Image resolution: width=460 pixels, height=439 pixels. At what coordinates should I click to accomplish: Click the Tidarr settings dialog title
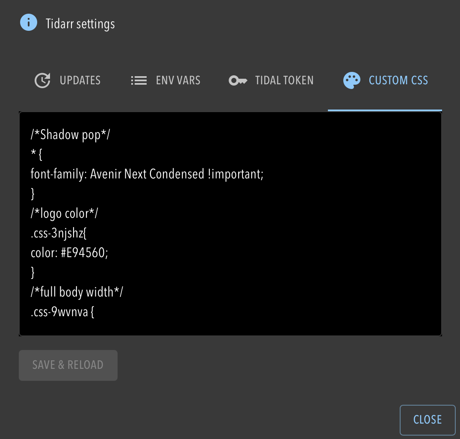tap(80, 24)
